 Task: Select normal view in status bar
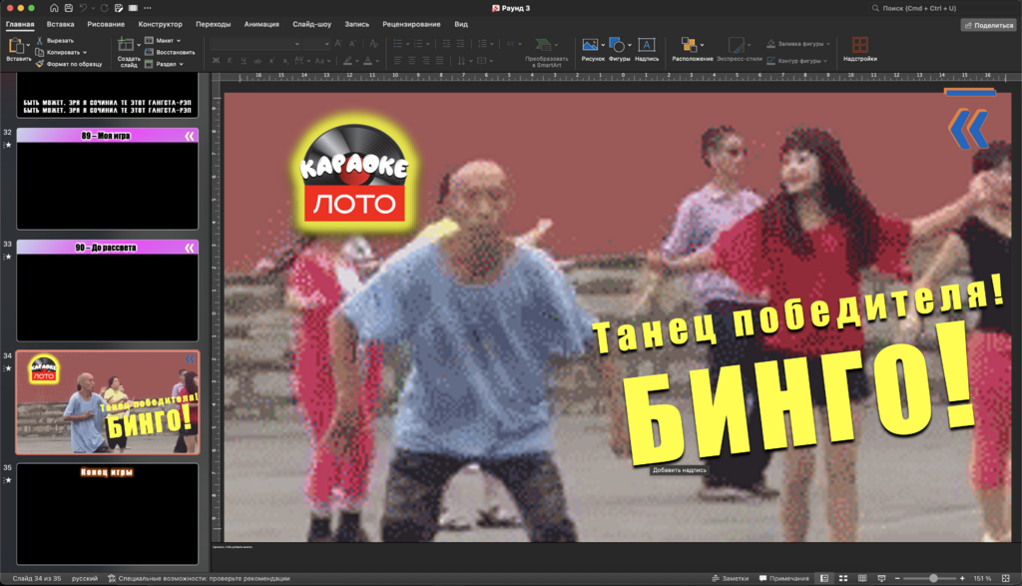click(x=823, y=578)
